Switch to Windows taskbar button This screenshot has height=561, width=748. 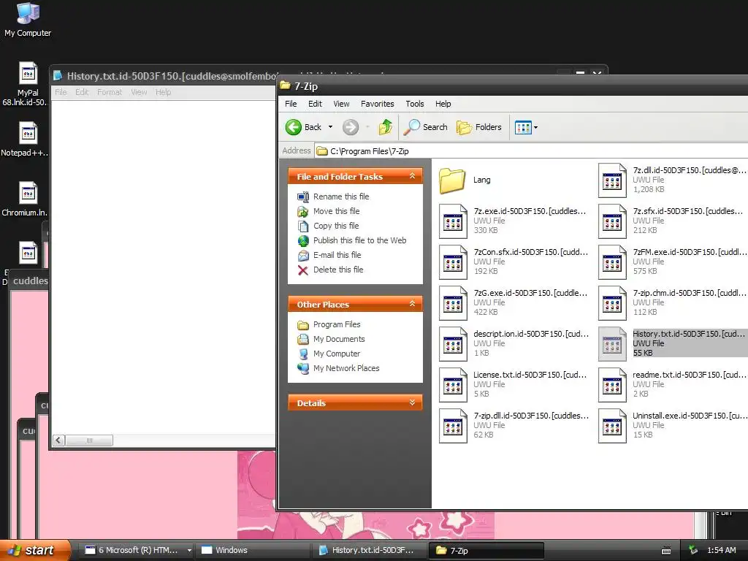pyautogui.click(x=253, y=550)
